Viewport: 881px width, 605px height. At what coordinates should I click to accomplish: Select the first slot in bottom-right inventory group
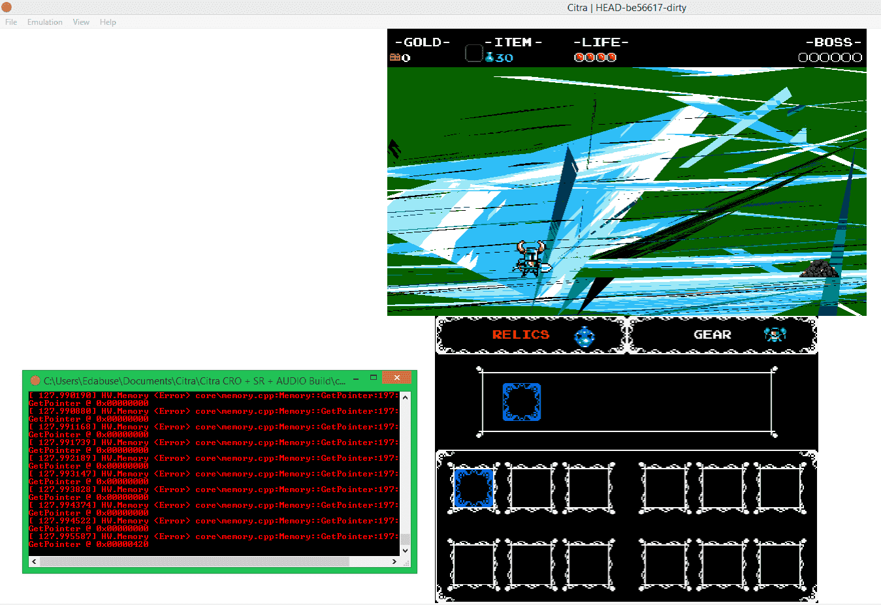point(665,564)
